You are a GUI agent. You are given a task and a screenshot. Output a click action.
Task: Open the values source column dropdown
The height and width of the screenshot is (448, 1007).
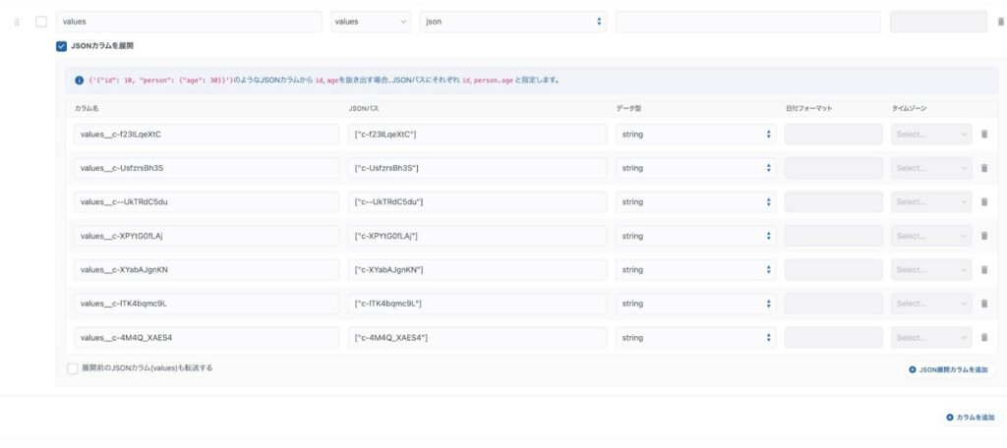370,22
